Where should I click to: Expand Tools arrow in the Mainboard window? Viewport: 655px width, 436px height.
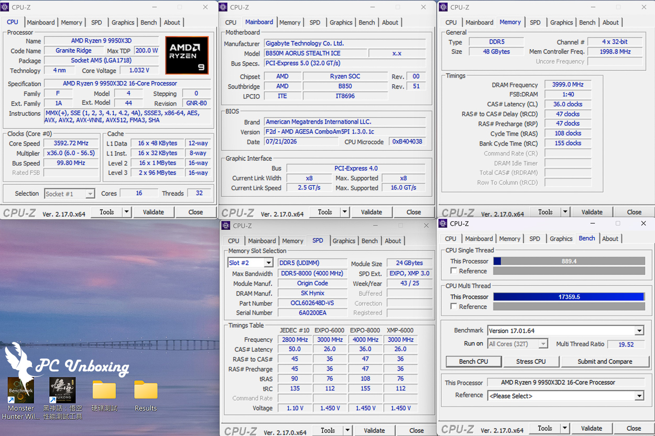pos(345,212)
